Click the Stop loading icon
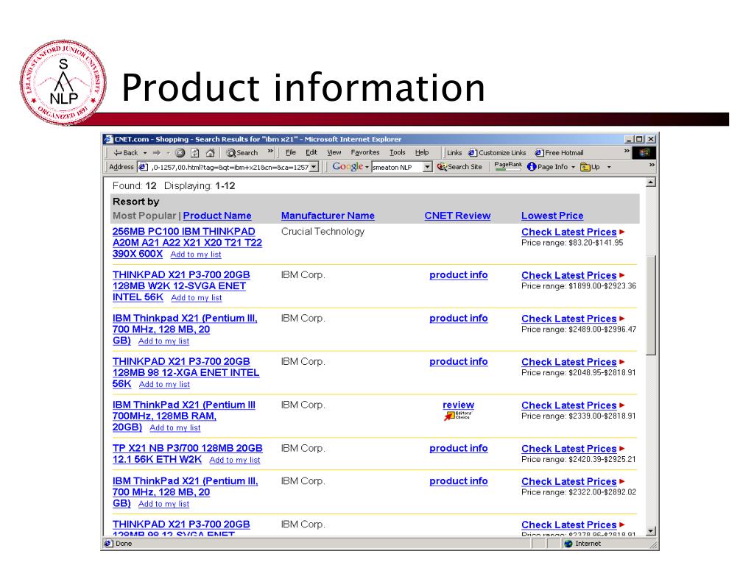 pyautogui.click(x=180, y=152)
